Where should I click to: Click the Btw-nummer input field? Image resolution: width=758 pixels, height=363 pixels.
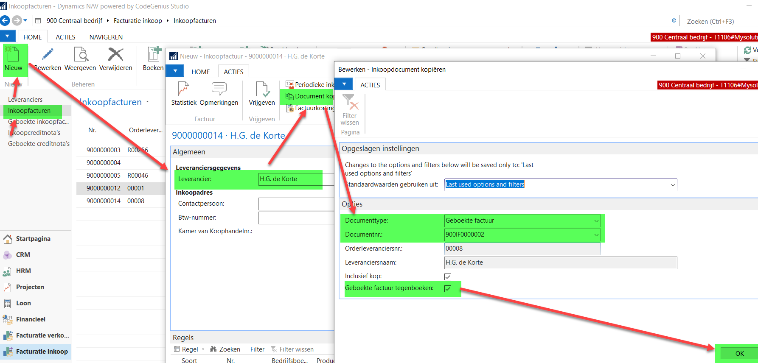coord(296,218)
